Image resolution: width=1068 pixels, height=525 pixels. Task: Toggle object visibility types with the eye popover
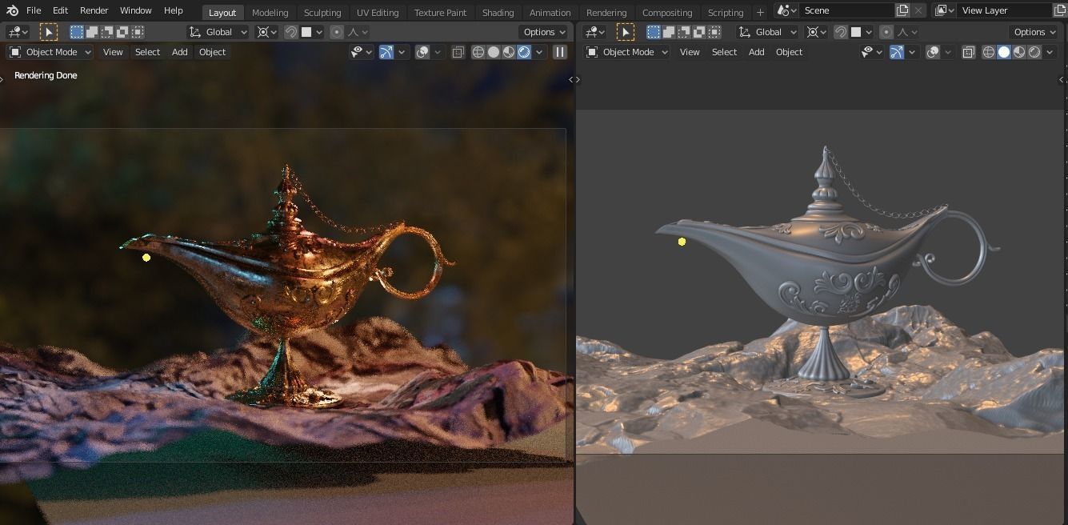pos(359,51)
